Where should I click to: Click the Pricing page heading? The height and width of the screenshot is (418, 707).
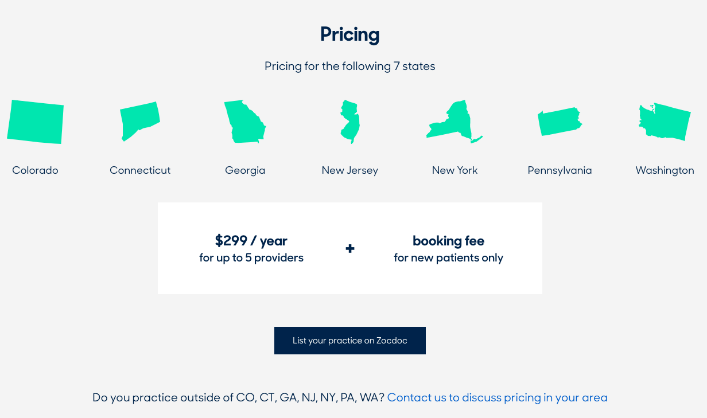[x=350, y=34]
